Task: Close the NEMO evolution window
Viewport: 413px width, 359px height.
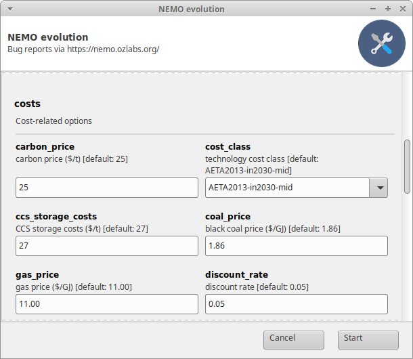Action: [x=402, y=9]
